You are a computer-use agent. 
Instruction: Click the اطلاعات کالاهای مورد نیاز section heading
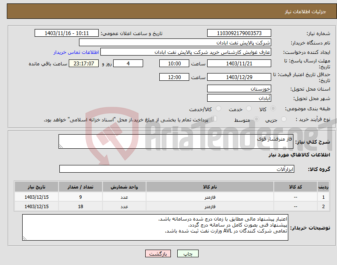click(x=299, y=155)
